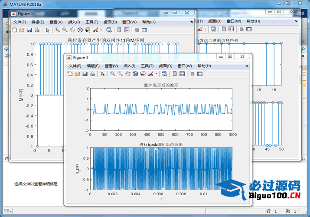
Task: Select Data Cursor tool in Figure 1
Action: point(88,30)
